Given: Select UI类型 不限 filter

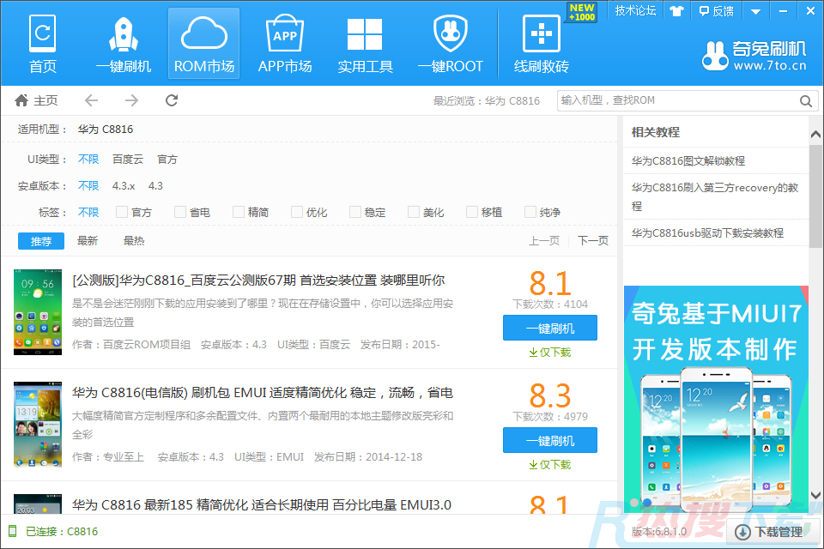Looking at the screenshot, I should pyautogui.click(x=88, y=160).
